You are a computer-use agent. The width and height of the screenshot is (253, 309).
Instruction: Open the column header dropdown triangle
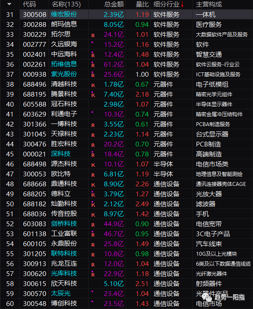9,4
